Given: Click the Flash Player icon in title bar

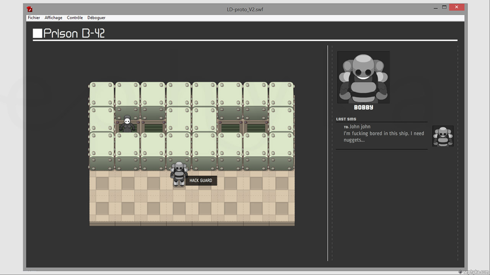Looking at the screenshot, I should [x=30, y=9].
